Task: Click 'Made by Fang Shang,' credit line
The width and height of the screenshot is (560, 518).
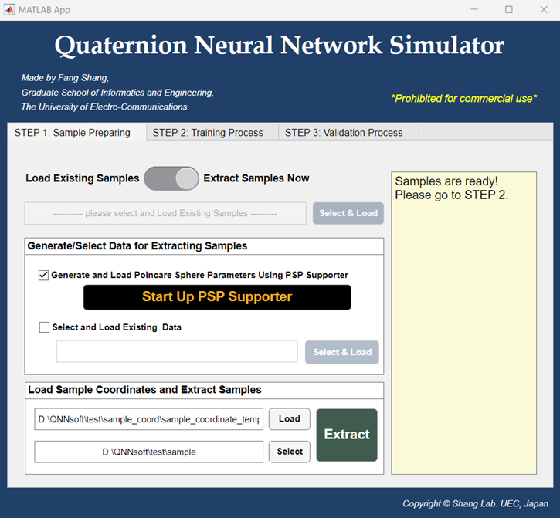Action: pyautogui.click(x=65, y=78)
